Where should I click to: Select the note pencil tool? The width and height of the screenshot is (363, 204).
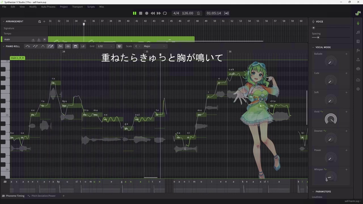(35, 46)
